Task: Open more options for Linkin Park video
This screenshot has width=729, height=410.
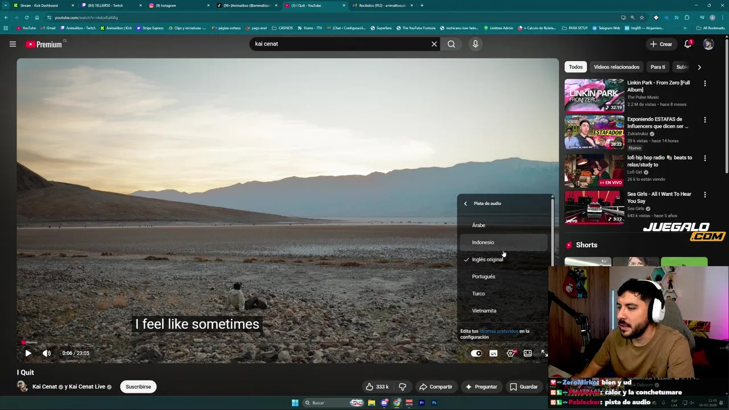Action: [705, 84]
